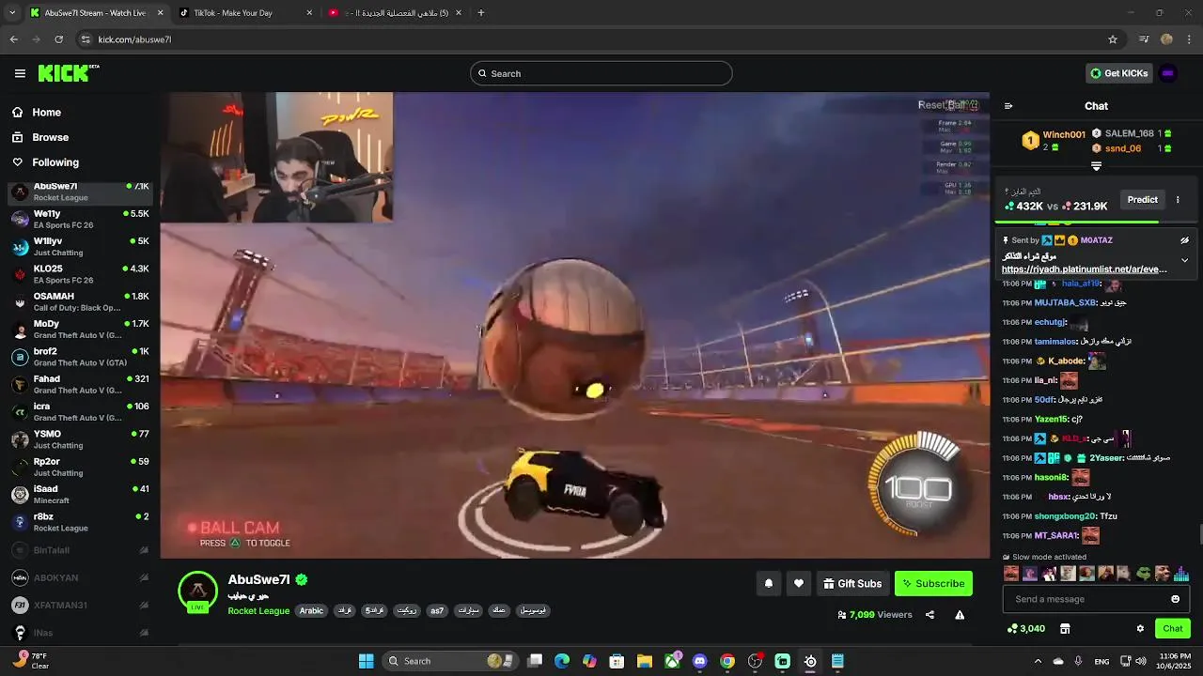Go back in browser history
This screenshot has height=676, width=1203.
pyautogui.click(x=13, y=39)
